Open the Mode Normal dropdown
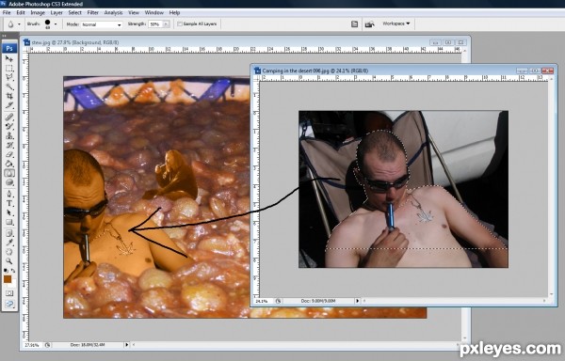This screenshot has height=361, width=565. click(102, 24)
